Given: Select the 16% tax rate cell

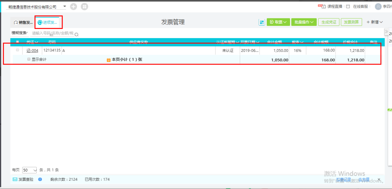Looking at the screenshot, I should coord(298,50).
